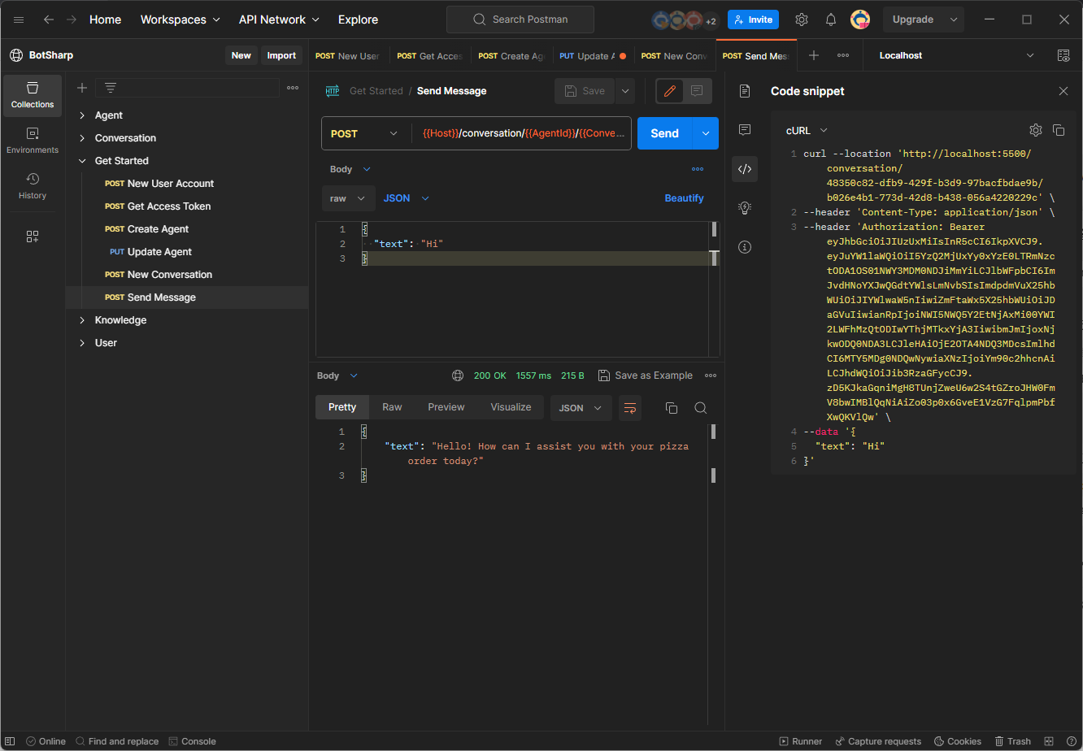This screenshot has height=751, width=1083.
Task: Open the notifications bell
Action: (x=831, y=20)
